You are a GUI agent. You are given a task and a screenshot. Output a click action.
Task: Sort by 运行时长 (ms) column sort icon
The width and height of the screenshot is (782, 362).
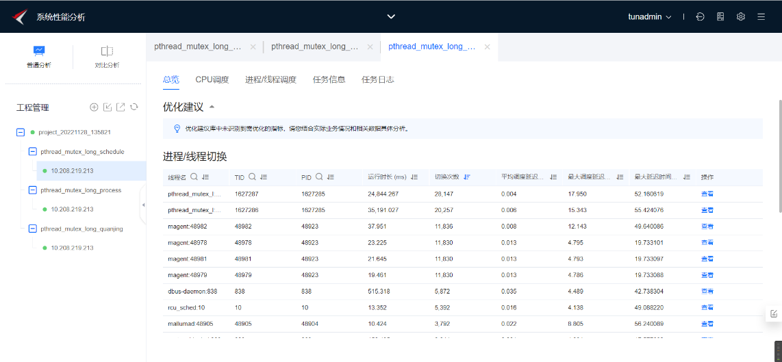tap(415, 177)
